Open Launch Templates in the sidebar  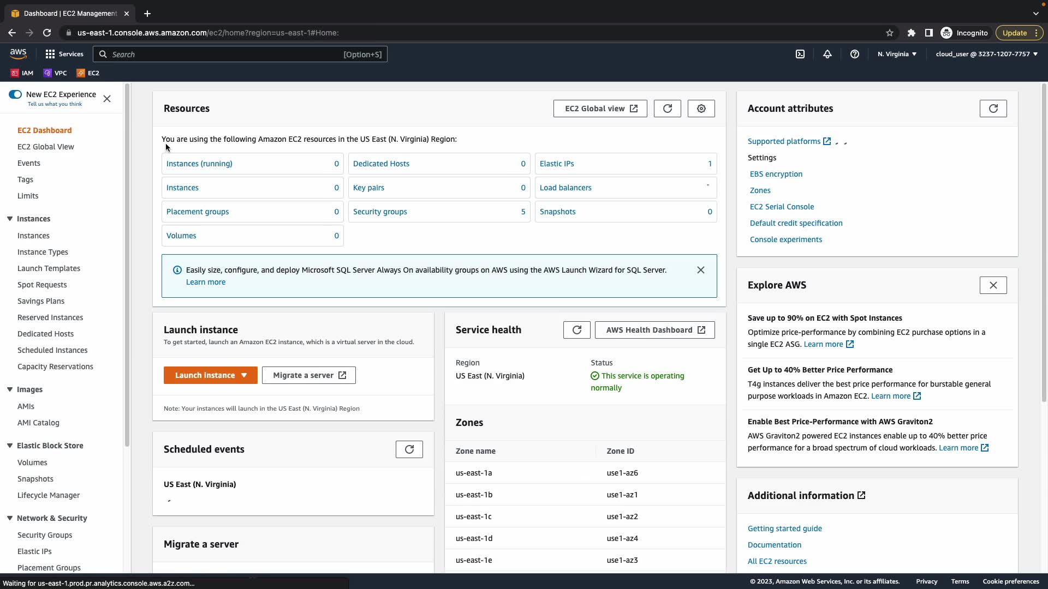pyautogui.click(x=49, y=268)
